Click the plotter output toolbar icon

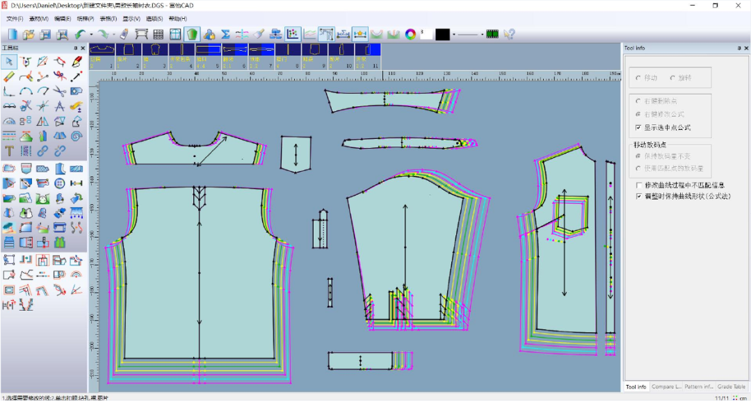coord(141,34)
